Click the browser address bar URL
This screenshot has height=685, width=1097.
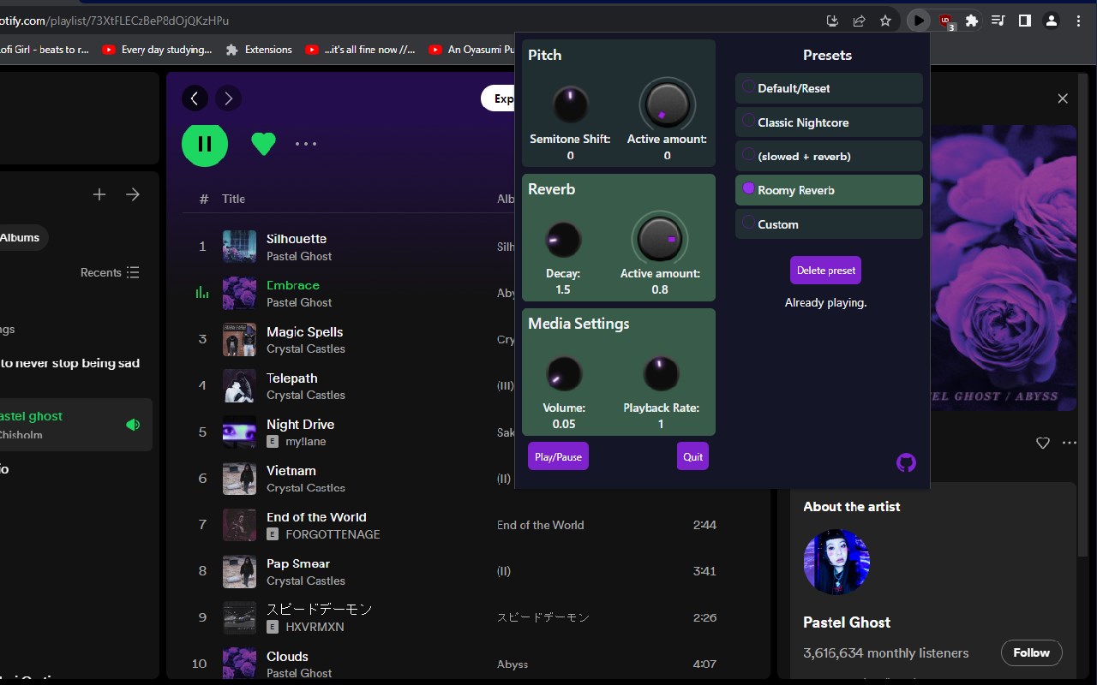[115, 21]
